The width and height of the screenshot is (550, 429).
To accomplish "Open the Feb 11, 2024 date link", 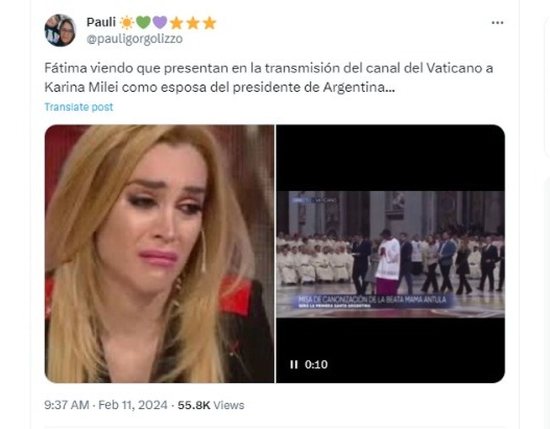I will point(133,405).
